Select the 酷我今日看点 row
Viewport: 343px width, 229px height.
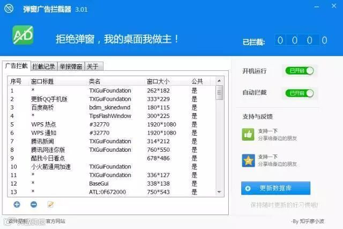click(111, 158)
